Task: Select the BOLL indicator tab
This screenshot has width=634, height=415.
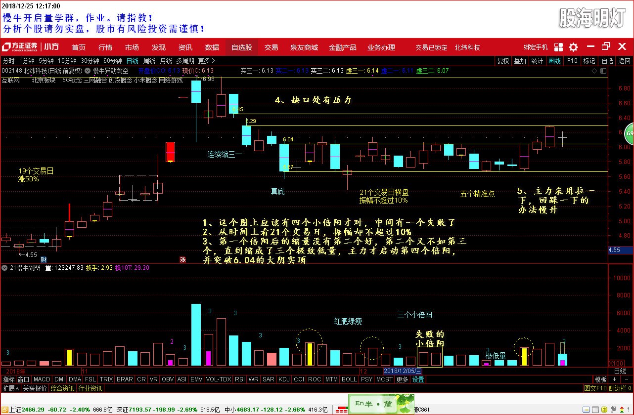Action: coord(349,379)
